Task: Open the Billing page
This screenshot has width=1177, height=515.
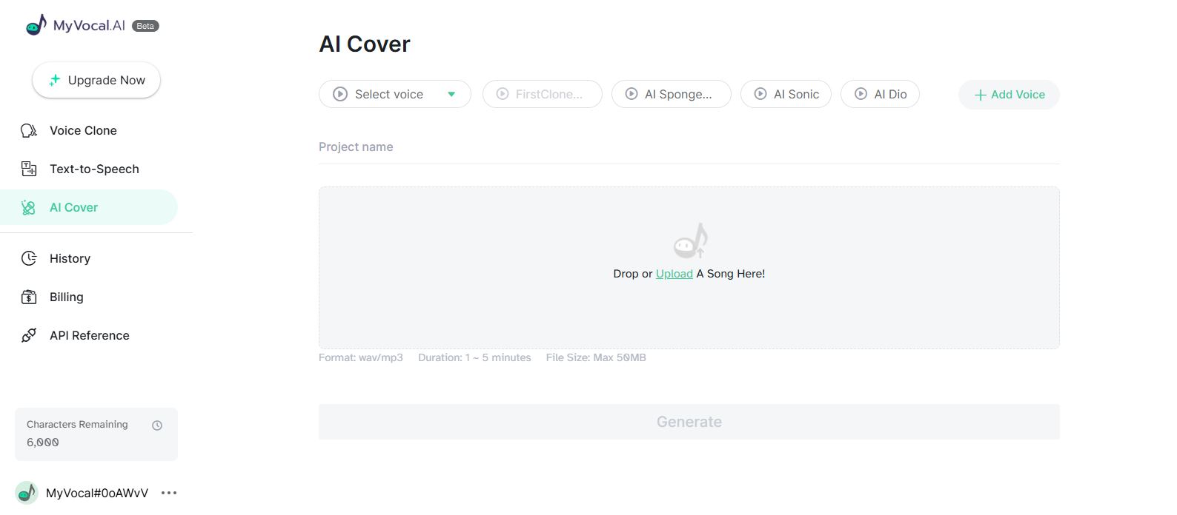Action: (x=66, y=297)
